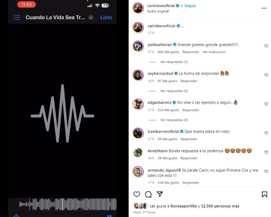Like the post with heart icon
This screenshot has width=271, height=217.
[x=137, y=194]
